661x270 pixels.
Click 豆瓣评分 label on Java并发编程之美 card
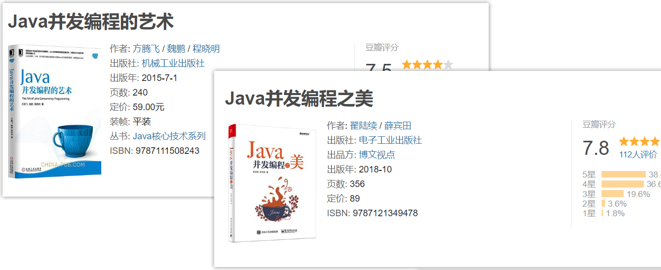(599, 125)
